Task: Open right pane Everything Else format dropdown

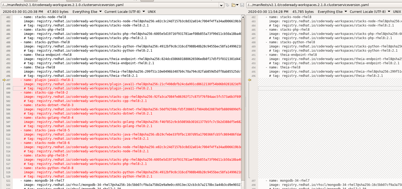Action: coord(332,12)
